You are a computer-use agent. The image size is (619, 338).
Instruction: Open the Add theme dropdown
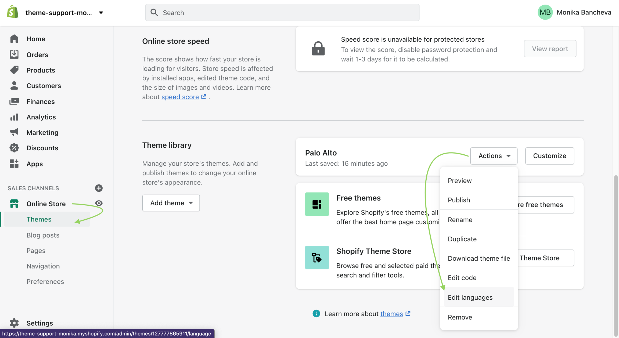click(x=171, y=203)
